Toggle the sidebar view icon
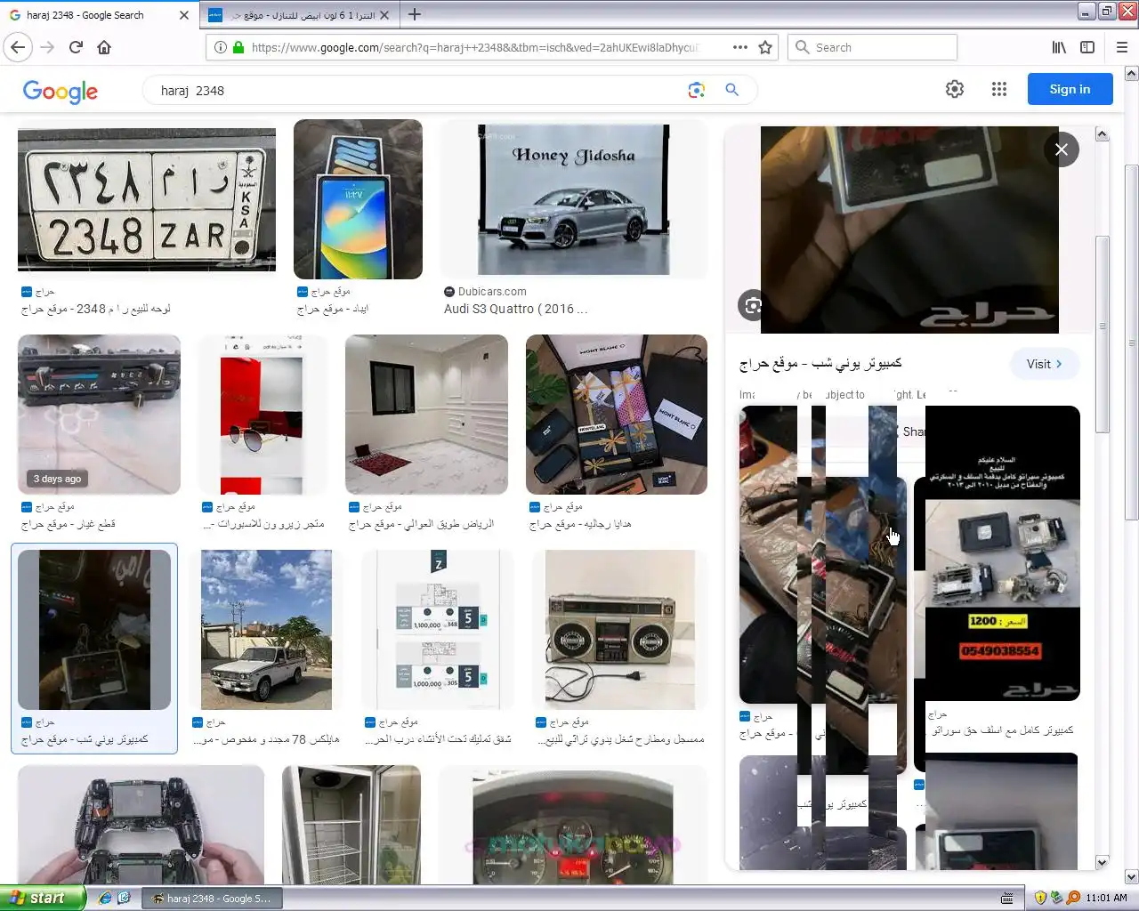 coord(1087,47)
